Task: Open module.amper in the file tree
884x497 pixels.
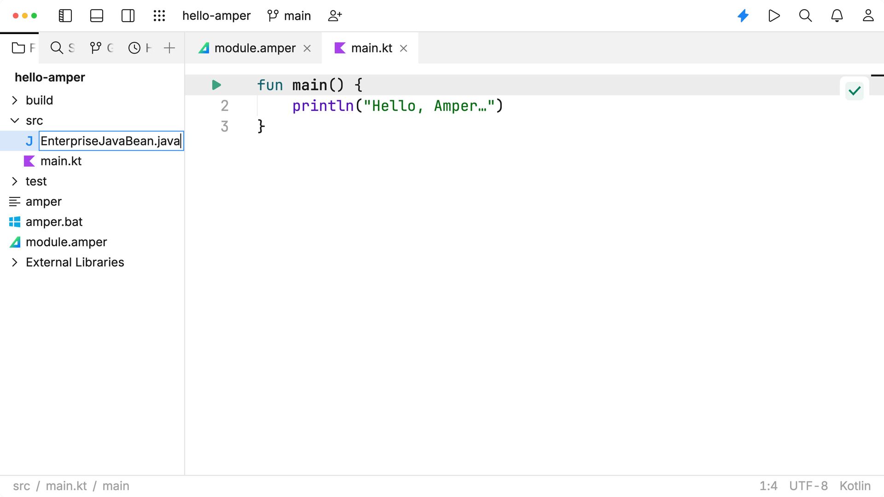Action: (66, 242)
